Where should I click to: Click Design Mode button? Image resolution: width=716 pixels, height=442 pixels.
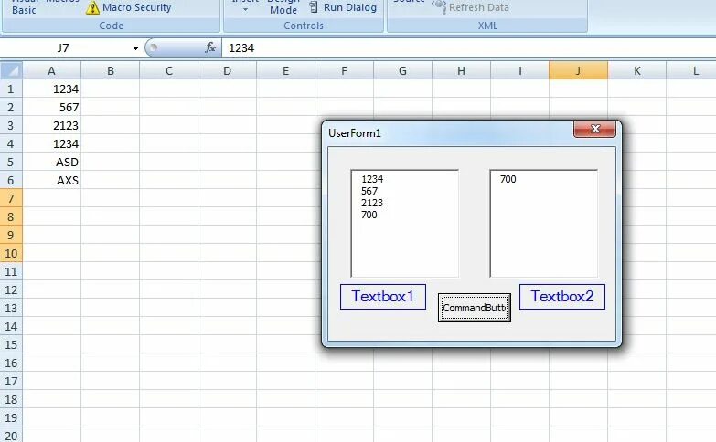coord(283,7)
